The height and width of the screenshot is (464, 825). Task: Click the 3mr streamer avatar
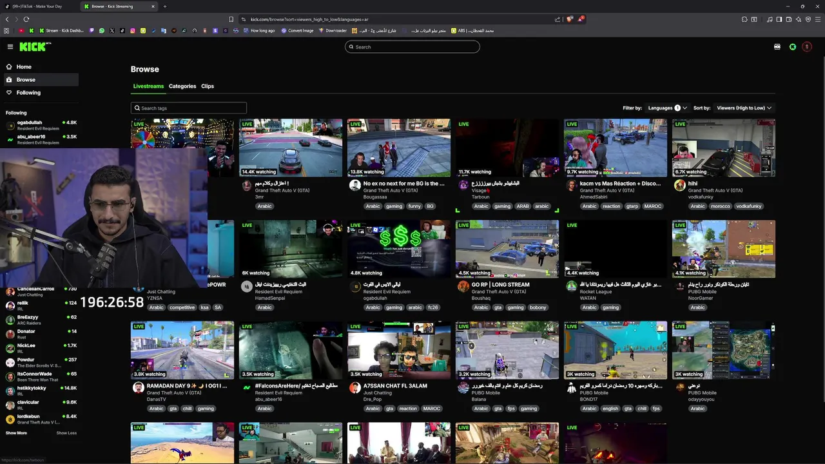pos(246,186)
